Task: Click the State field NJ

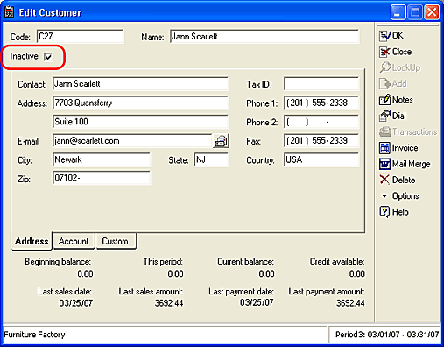Action: point(211,159)
